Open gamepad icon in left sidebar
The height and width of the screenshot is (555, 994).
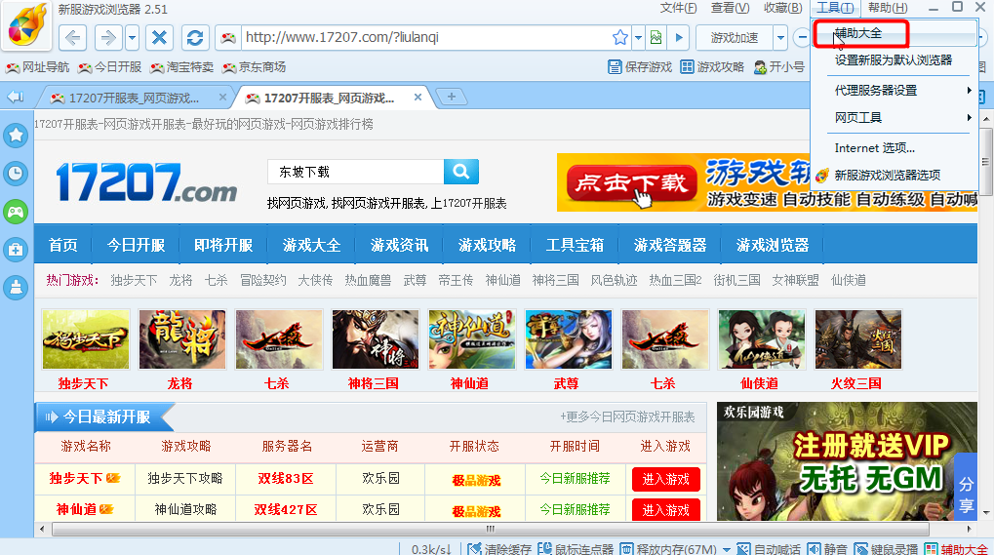click(16, 211)
